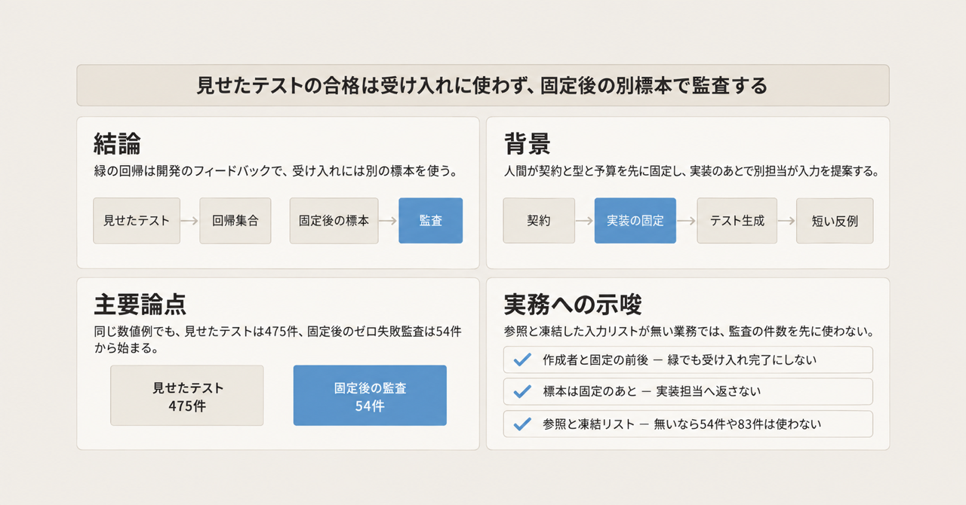966x505 pixels.
Task: Click the 背景 heading
Action: 528,143
